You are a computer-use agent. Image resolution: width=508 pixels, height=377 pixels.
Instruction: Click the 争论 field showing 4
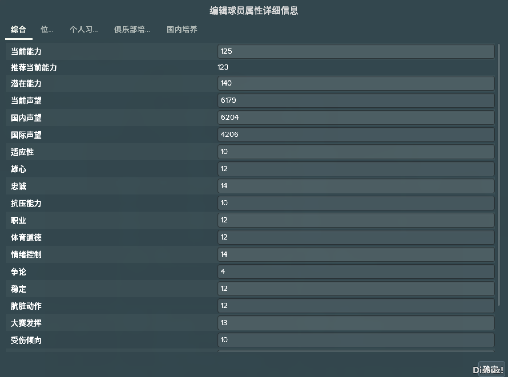pos(356,271)
